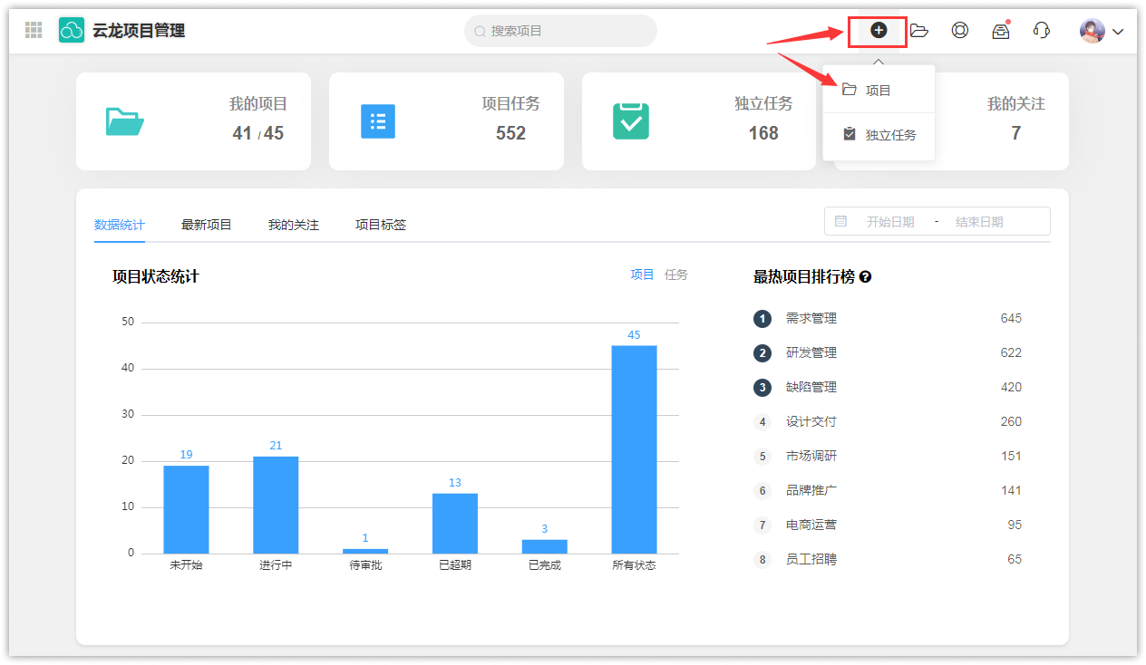Click the 所有状态 bar in chart

click(634, 449)
